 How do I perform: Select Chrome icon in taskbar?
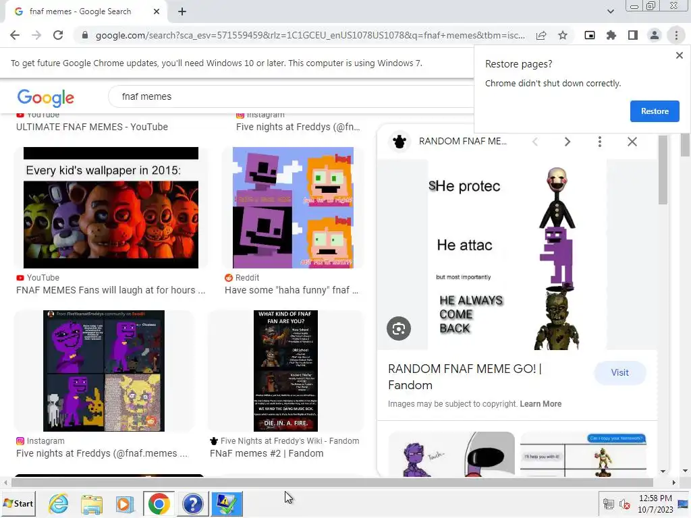point(159,503)
